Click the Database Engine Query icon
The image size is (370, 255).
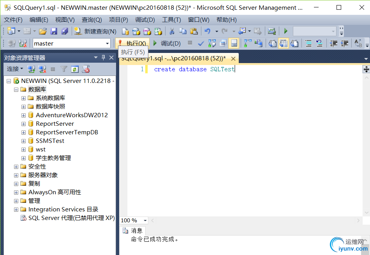pos(125,31)
